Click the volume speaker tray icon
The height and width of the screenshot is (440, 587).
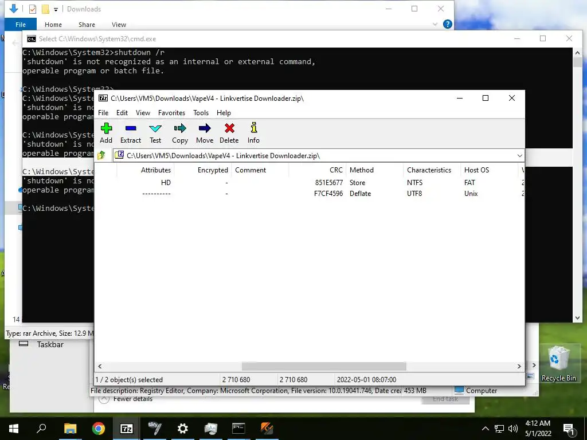pyautogui.click(x=513, y=429)
